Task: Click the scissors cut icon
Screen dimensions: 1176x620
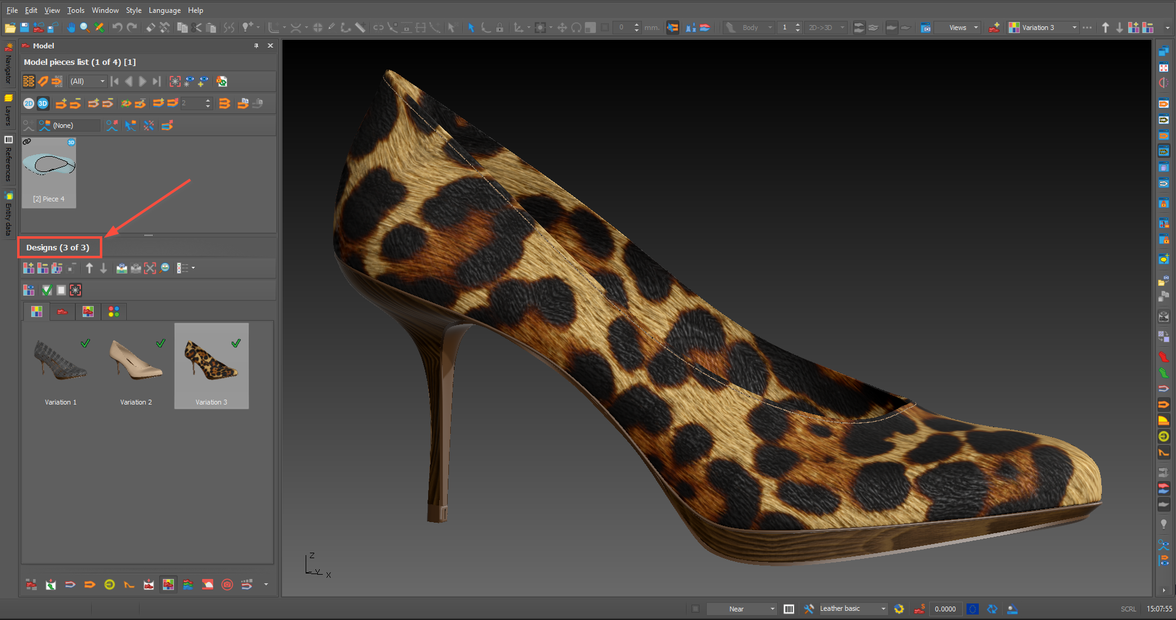Action: point(197,28)
